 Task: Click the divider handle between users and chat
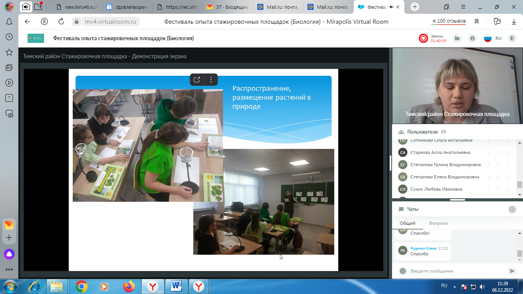click(x=458, y=200)
